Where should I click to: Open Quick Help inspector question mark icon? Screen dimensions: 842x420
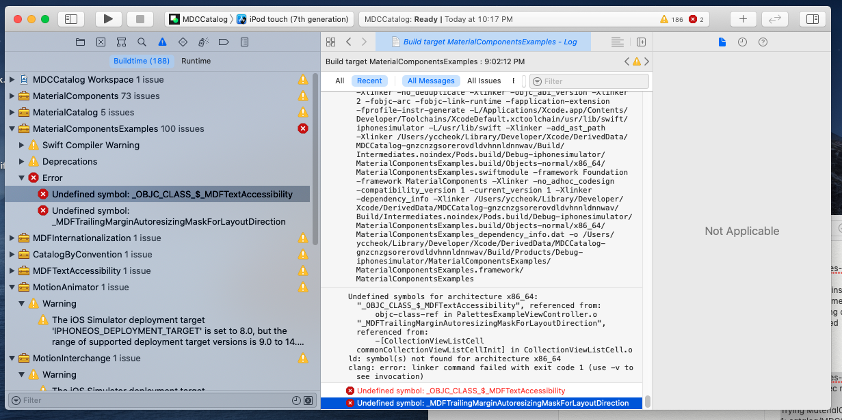point(763,42)
